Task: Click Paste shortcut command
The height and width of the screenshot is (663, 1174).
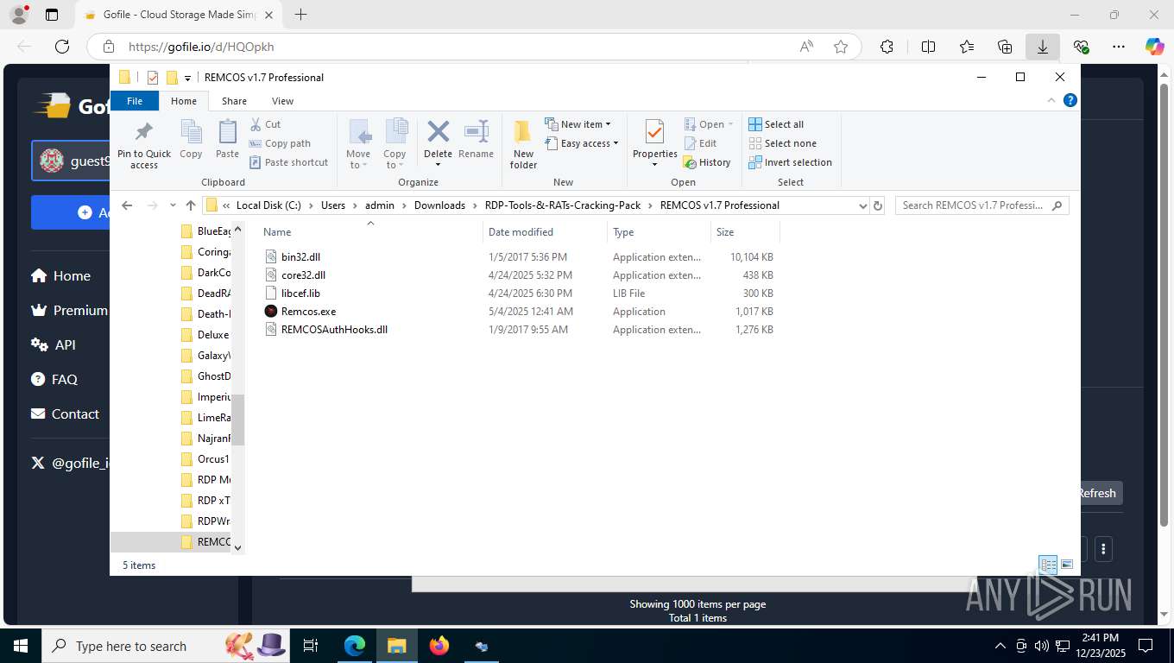Action: coord(288,162)
